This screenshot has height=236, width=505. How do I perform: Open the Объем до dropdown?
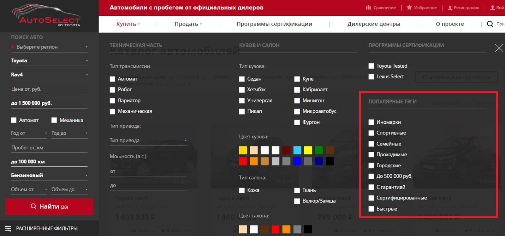coord(69,189)
